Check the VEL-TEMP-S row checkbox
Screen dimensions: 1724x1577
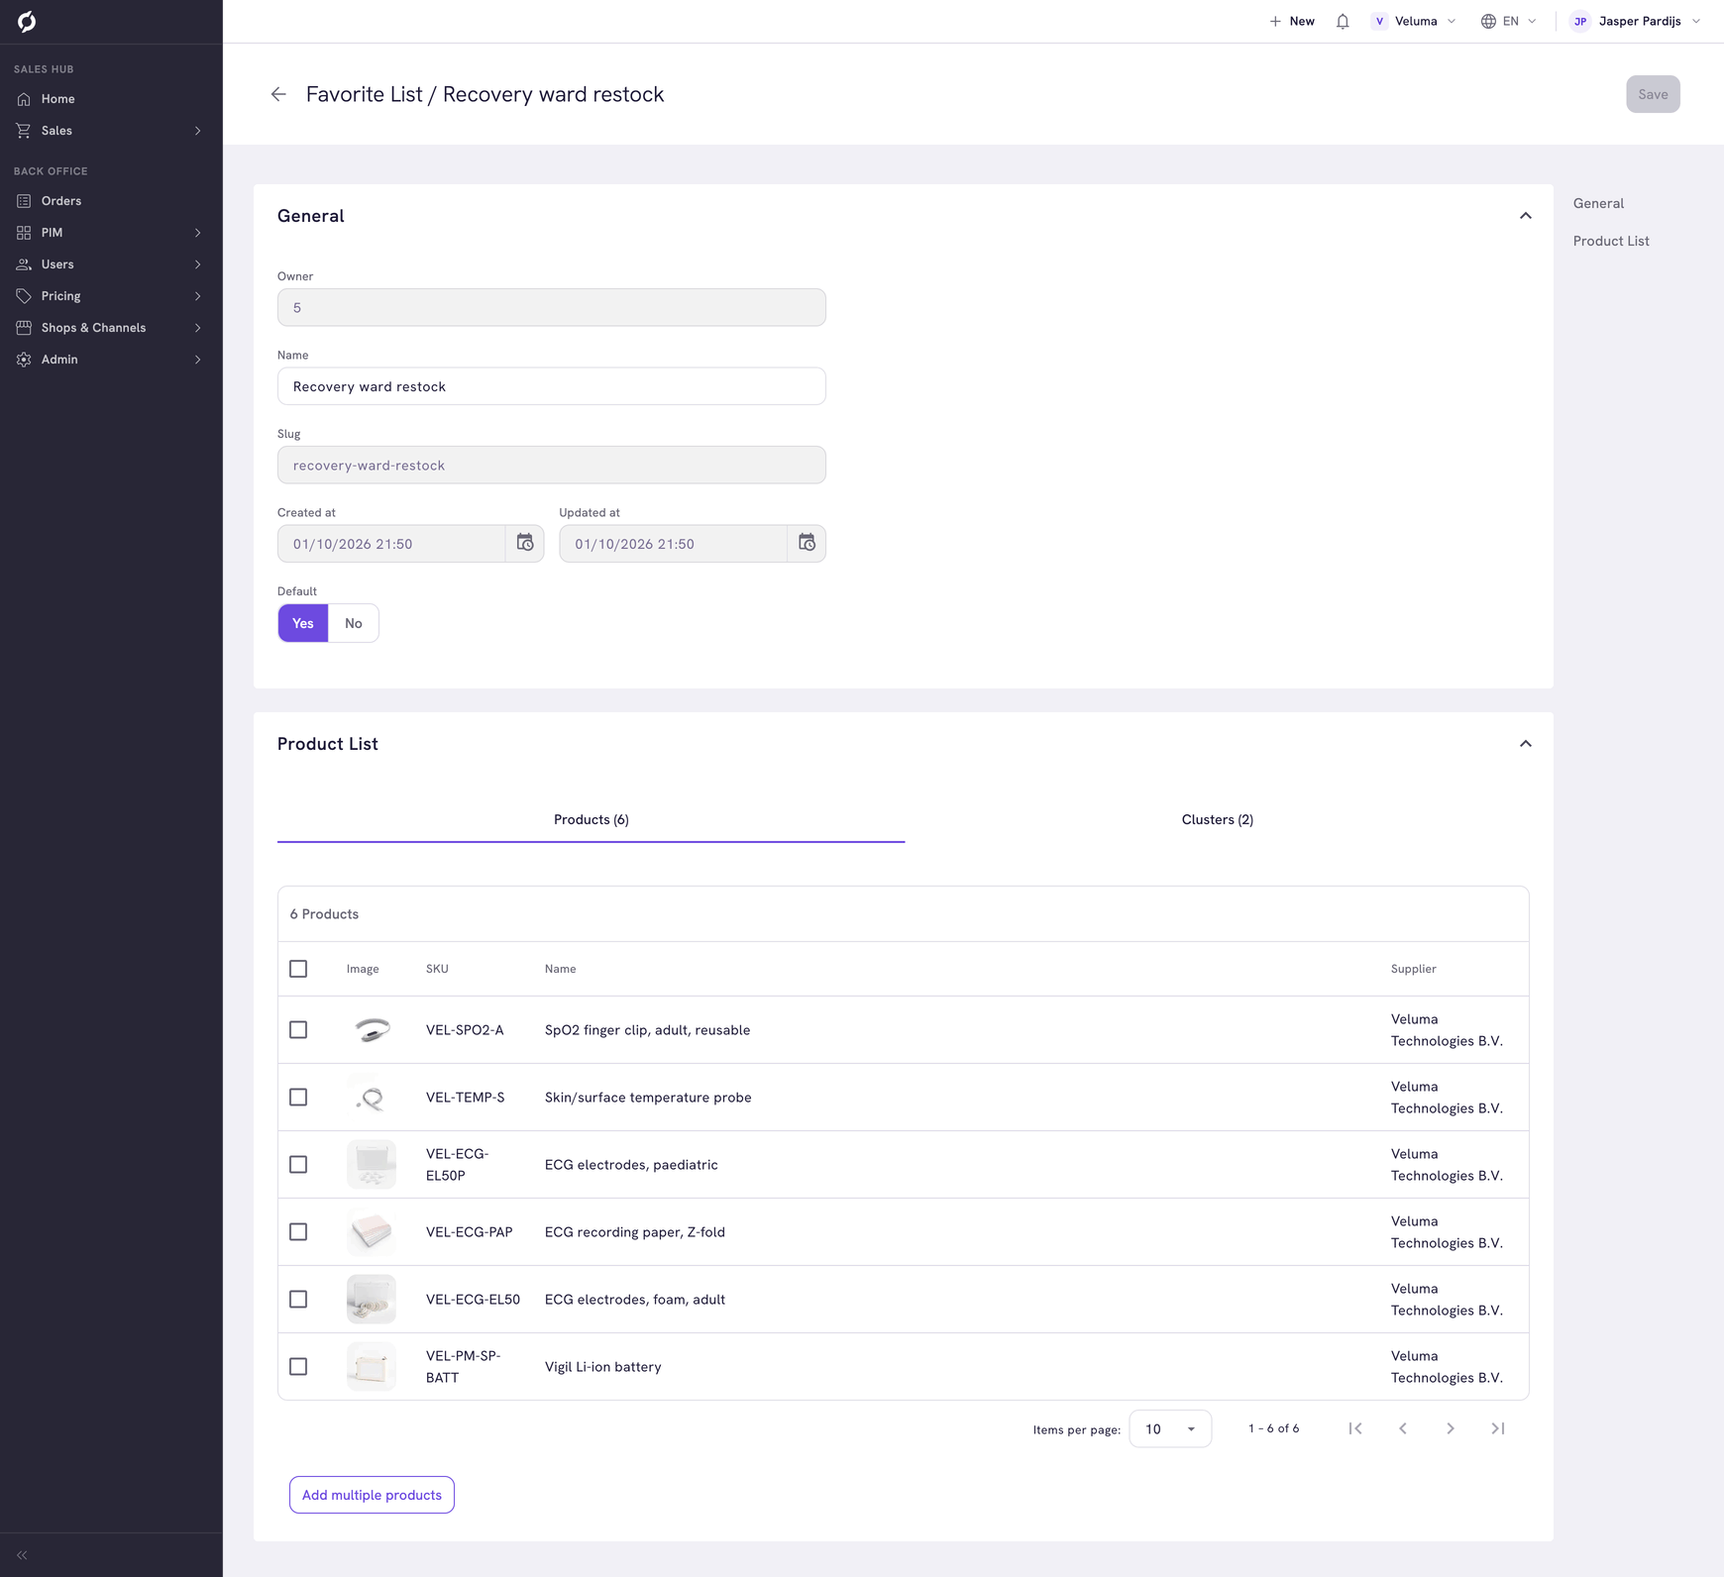298,1098
